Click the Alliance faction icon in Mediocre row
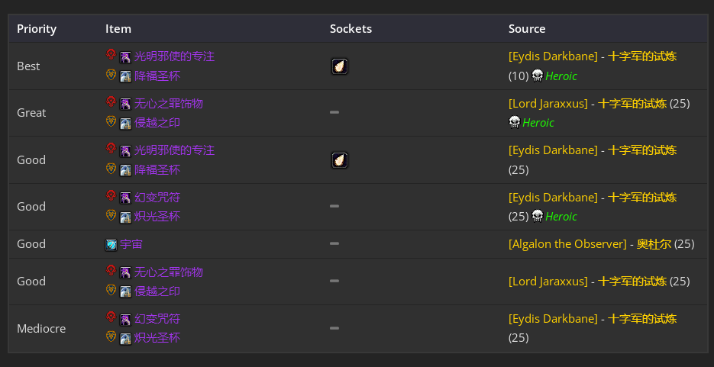The height and width of the screenshot is (367, 714). coord(111,337)
